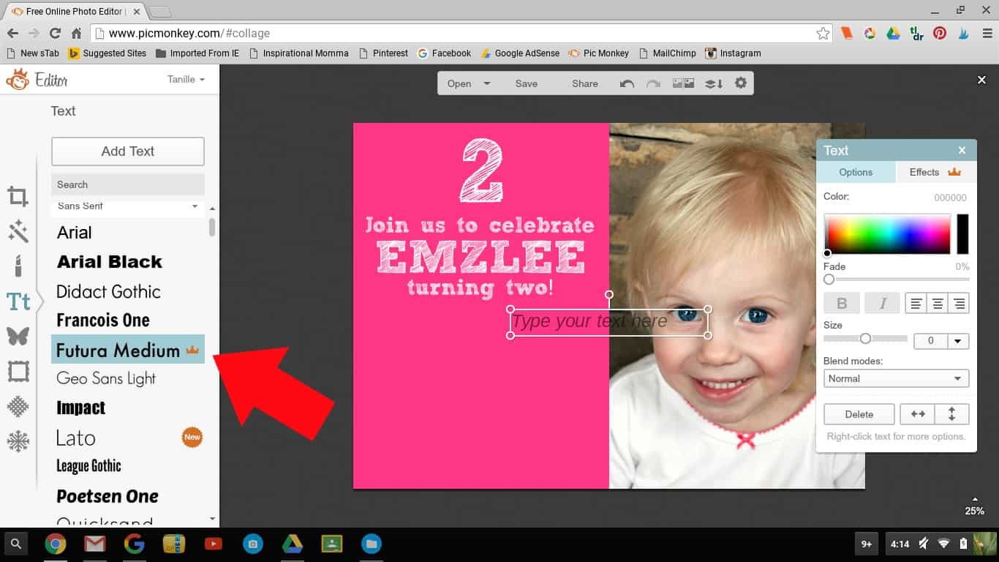Open the Overlays butterfly tool

point(18,336)
